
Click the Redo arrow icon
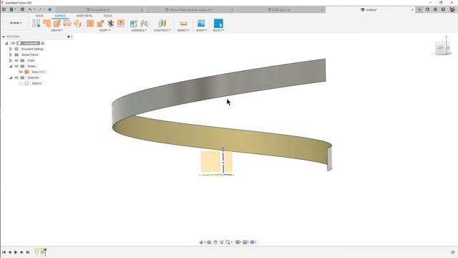[x=40, y=9]
